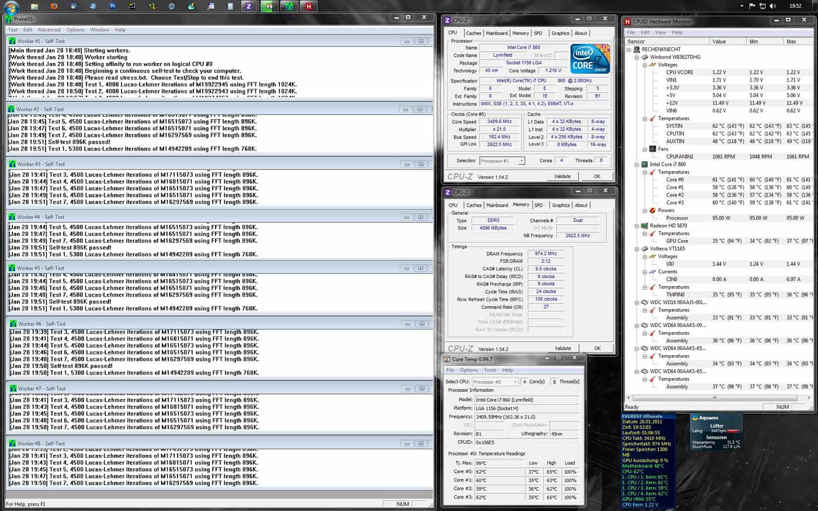Collapse the RECHENKNECHT root tree node
This screenshot has width=818, height=511.
click(x=630, y=50)
